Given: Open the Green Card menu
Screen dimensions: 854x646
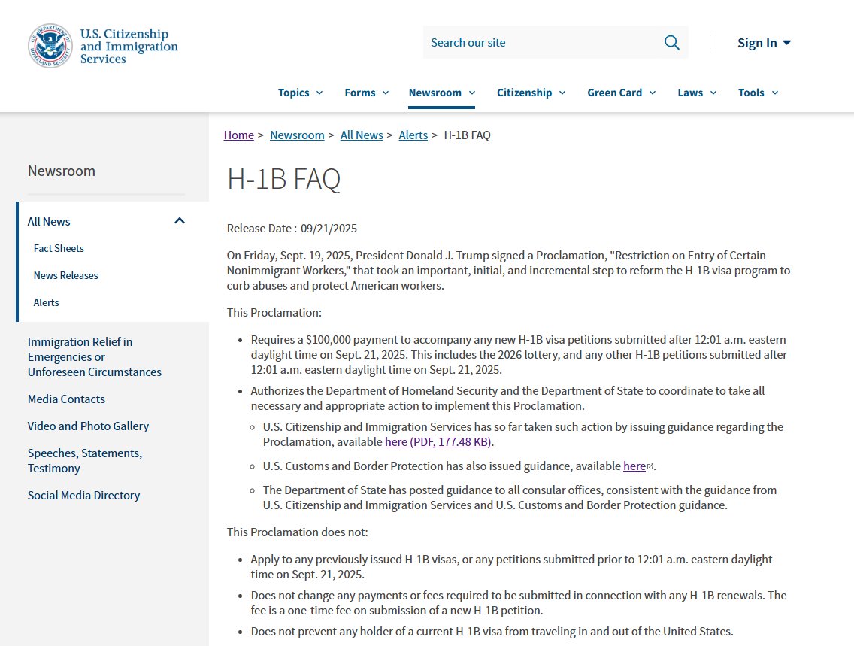Looking at the screenshot, I should point(622,93).
